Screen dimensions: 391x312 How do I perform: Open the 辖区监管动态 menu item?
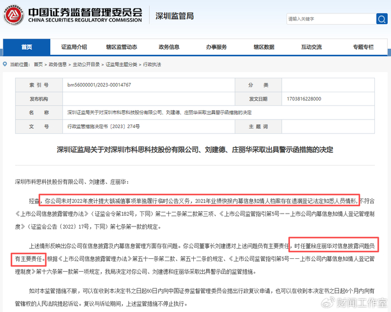121,47
